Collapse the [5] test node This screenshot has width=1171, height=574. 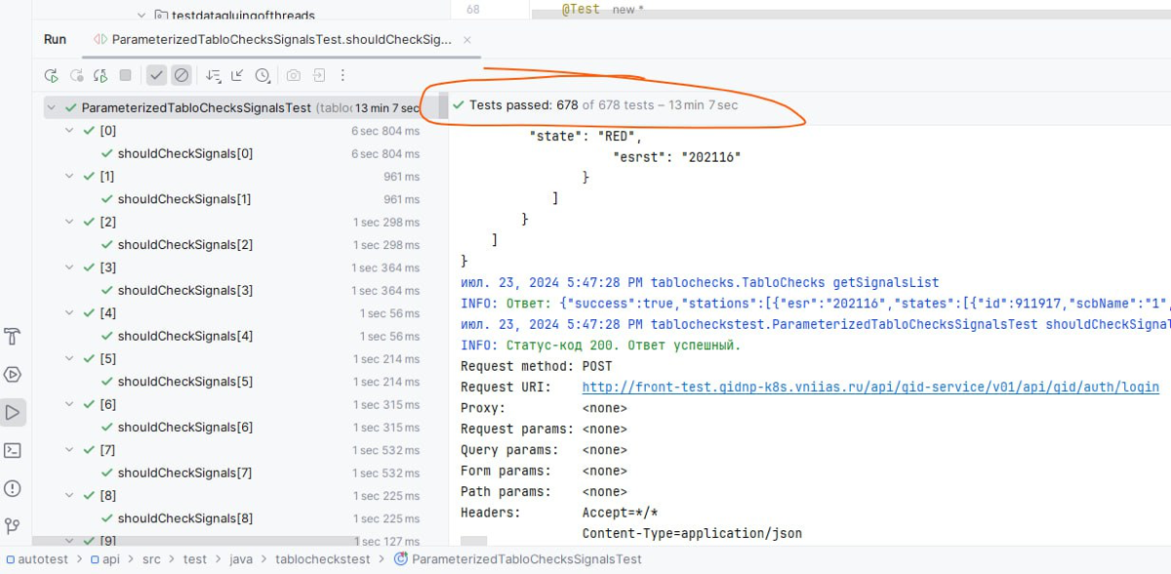(70, 358)
